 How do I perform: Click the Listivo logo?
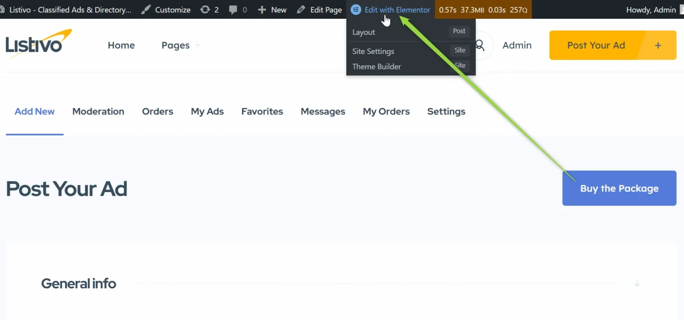[x=38, y=44]
